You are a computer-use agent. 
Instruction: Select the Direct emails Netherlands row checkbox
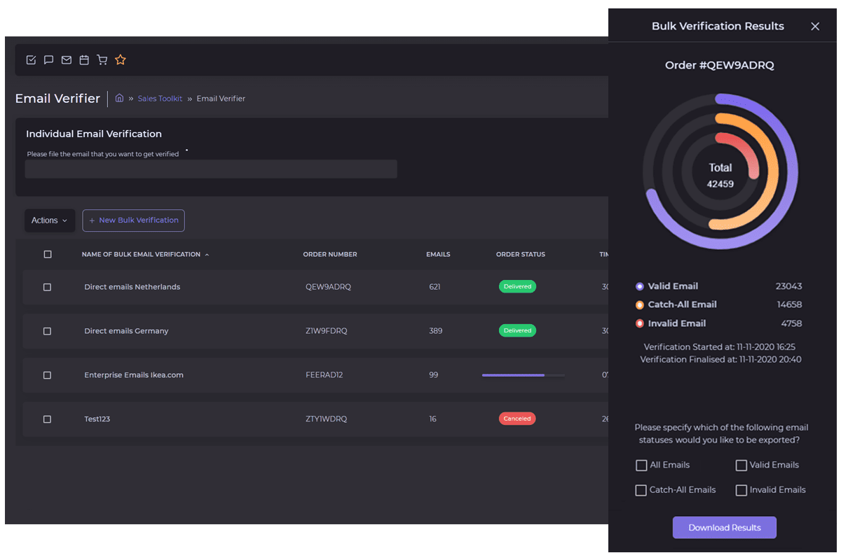pos(48,287)
